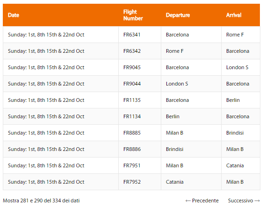266x215 pixels.
Task: Click flight FR7952 from Catania
Action: [132, 182]
